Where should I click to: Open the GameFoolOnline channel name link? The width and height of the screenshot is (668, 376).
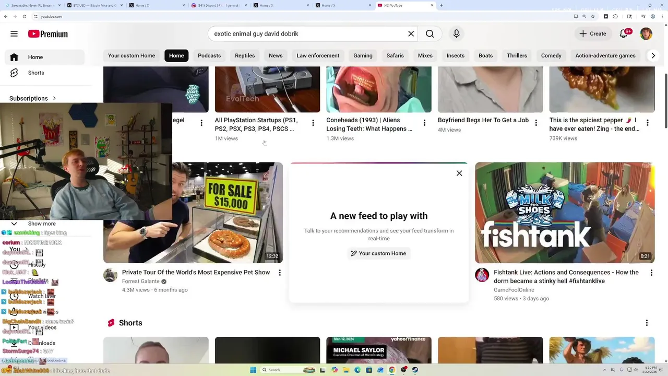click(514, 290)
